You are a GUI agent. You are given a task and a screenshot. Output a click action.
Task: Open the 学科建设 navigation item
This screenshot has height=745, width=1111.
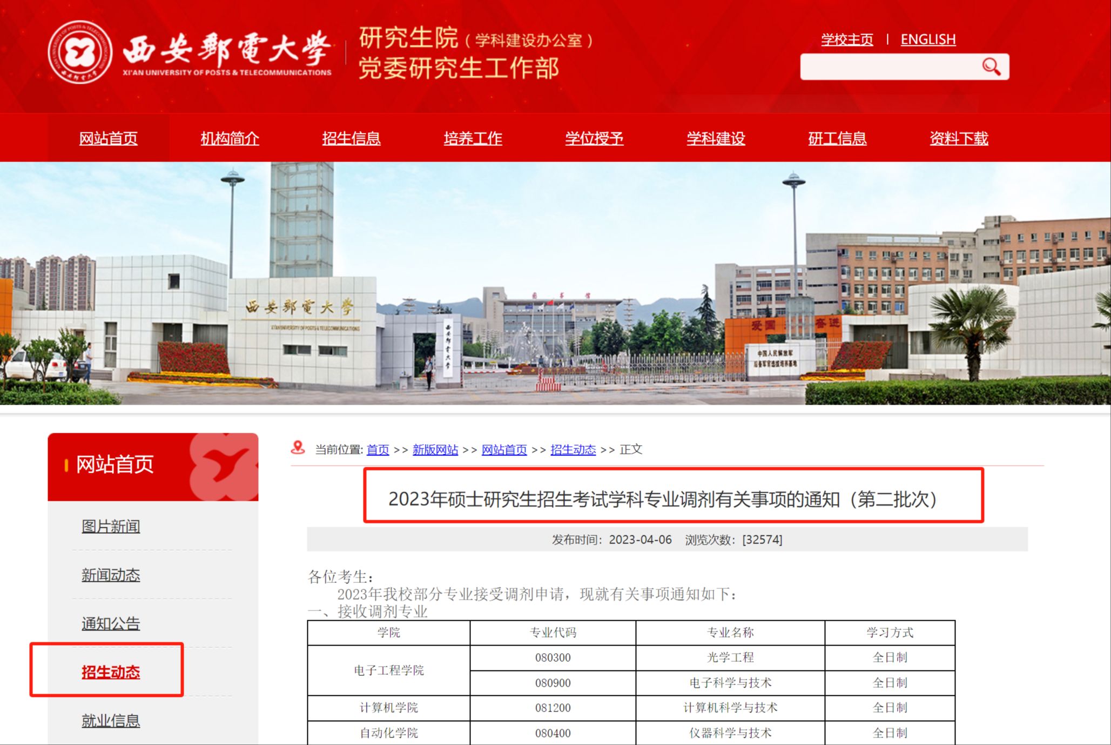[716, 138]
